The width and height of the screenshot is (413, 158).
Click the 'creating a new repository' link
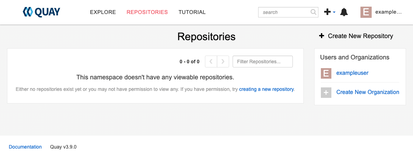point(266,89)
